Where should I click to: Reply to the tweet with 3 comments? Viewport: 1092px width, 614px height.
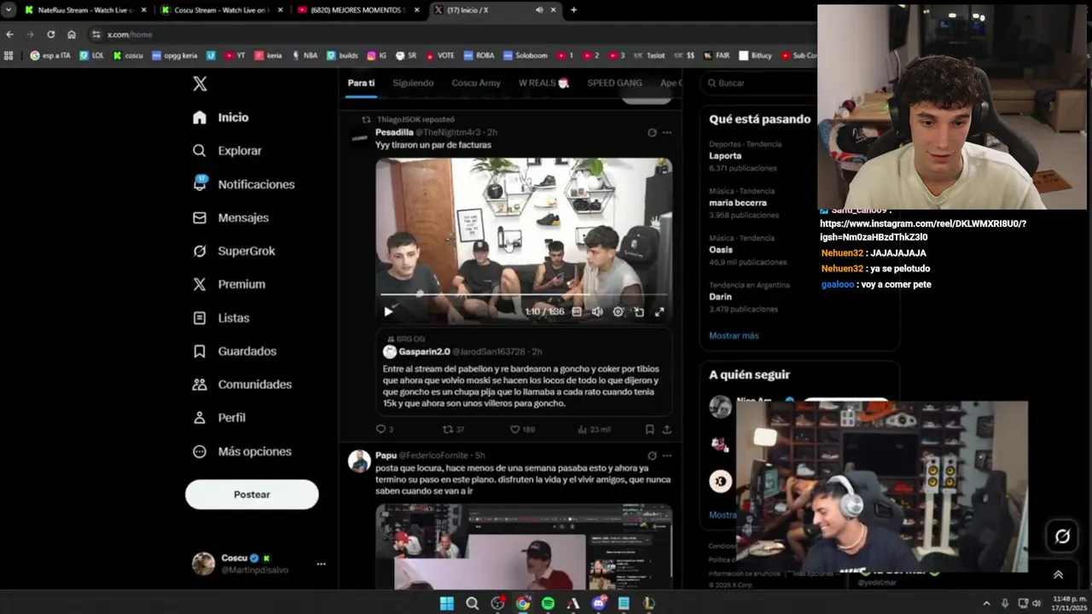pos(385,429)
